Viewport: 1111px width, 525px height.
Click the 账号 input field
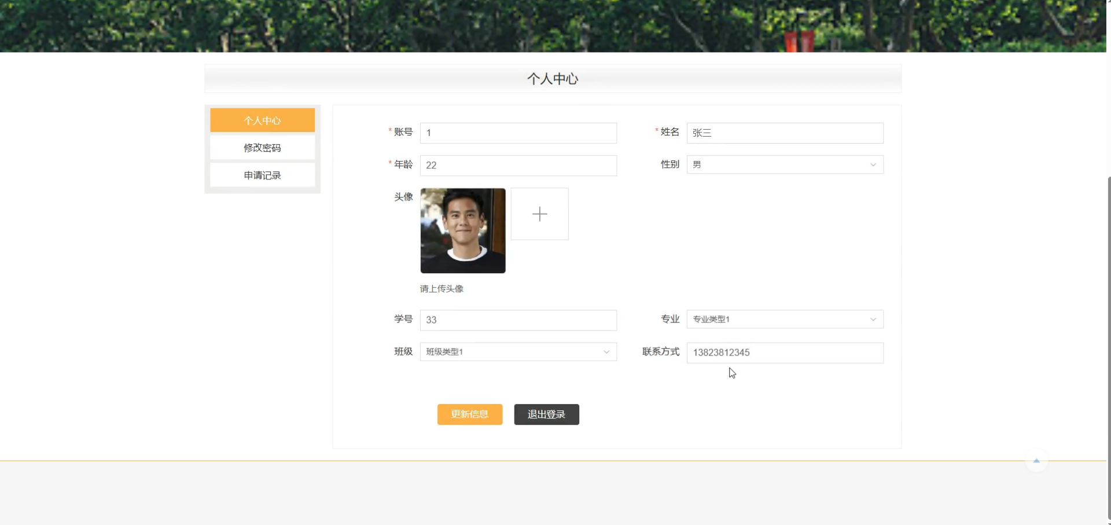518,133
